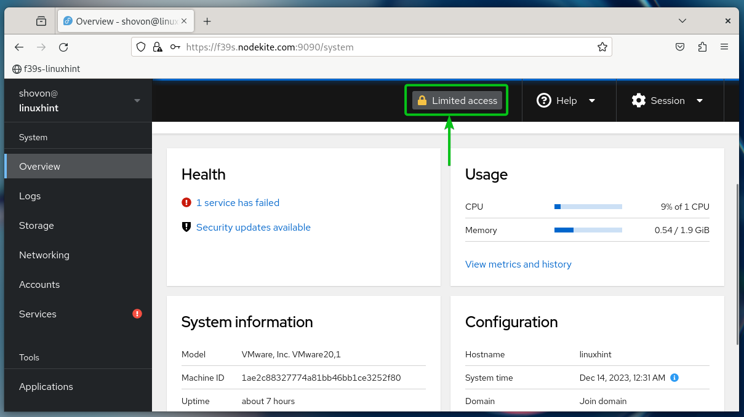744x417 pixels.
Task: Click the Join domain link
Action: [603, 401]
